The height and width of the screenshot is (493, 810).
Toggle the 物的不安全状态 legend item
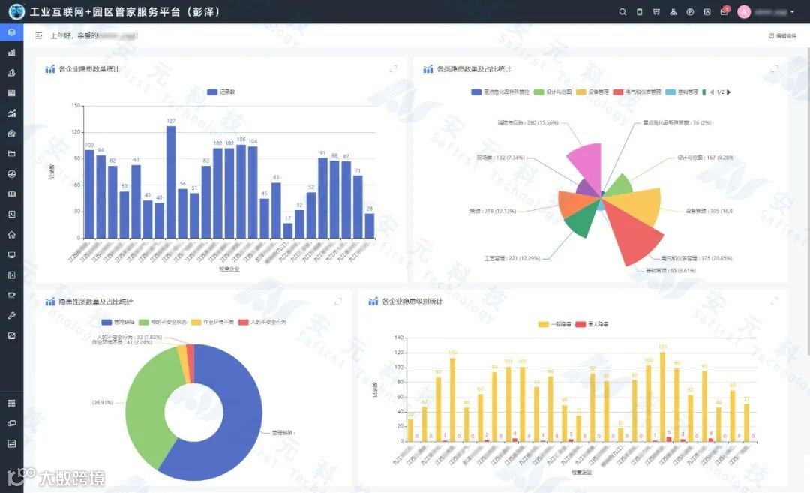163,322
